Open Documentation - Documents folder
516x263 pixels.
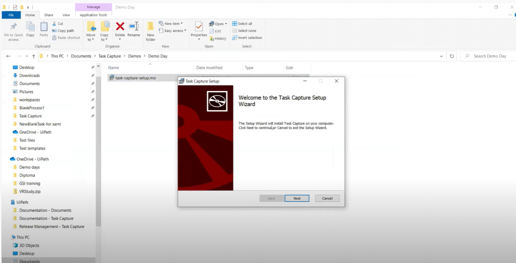(x=45, y=210)
